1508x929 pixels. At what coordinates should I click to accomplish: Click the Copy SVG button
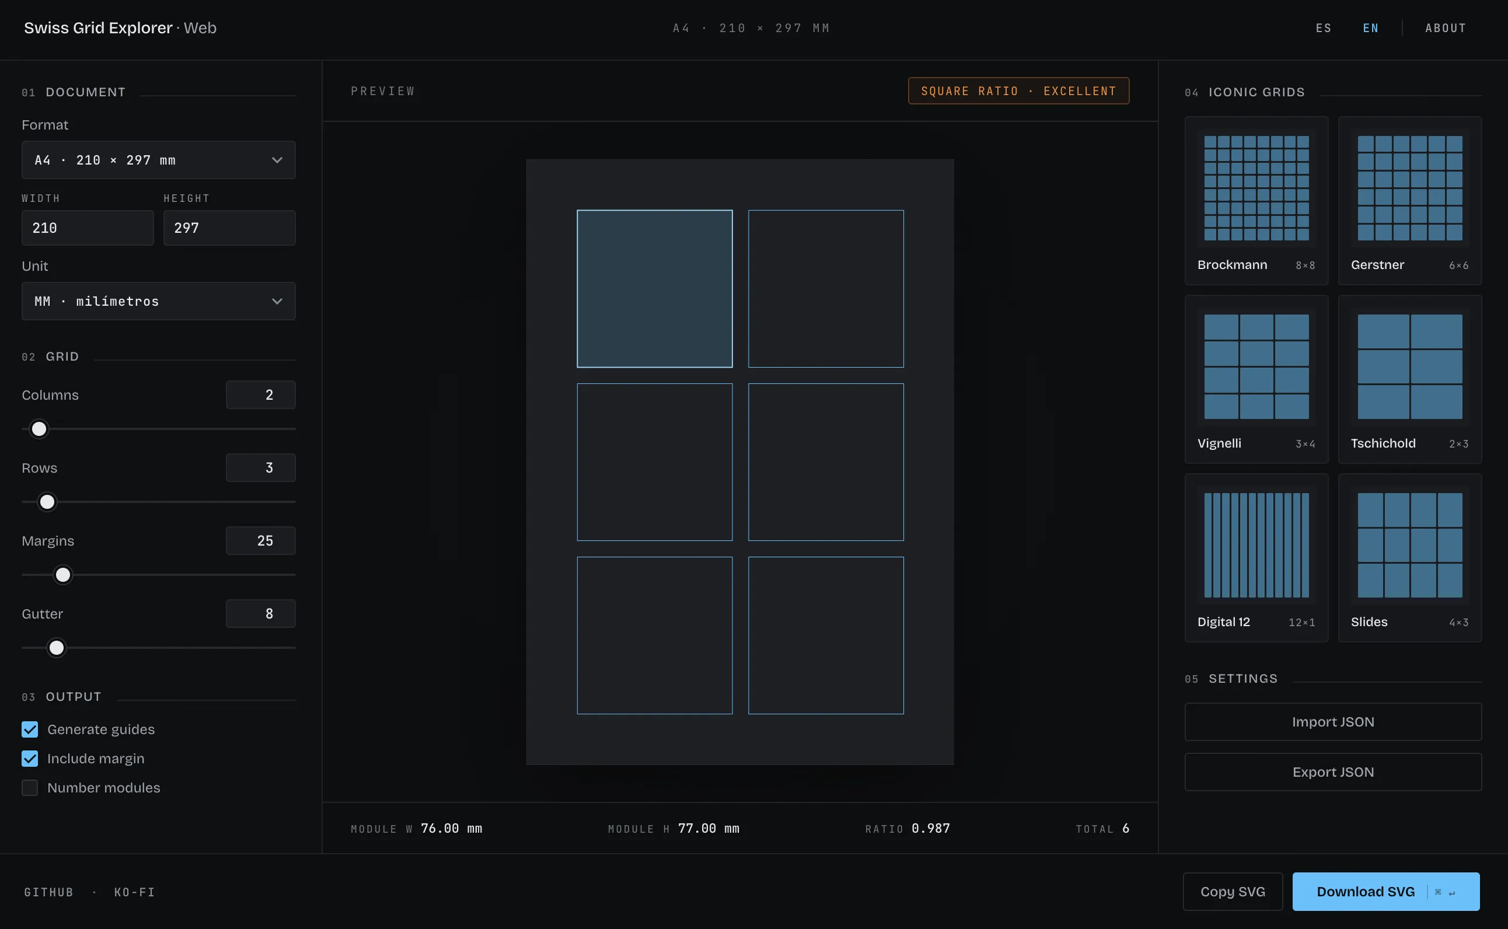pos(1233,892)
